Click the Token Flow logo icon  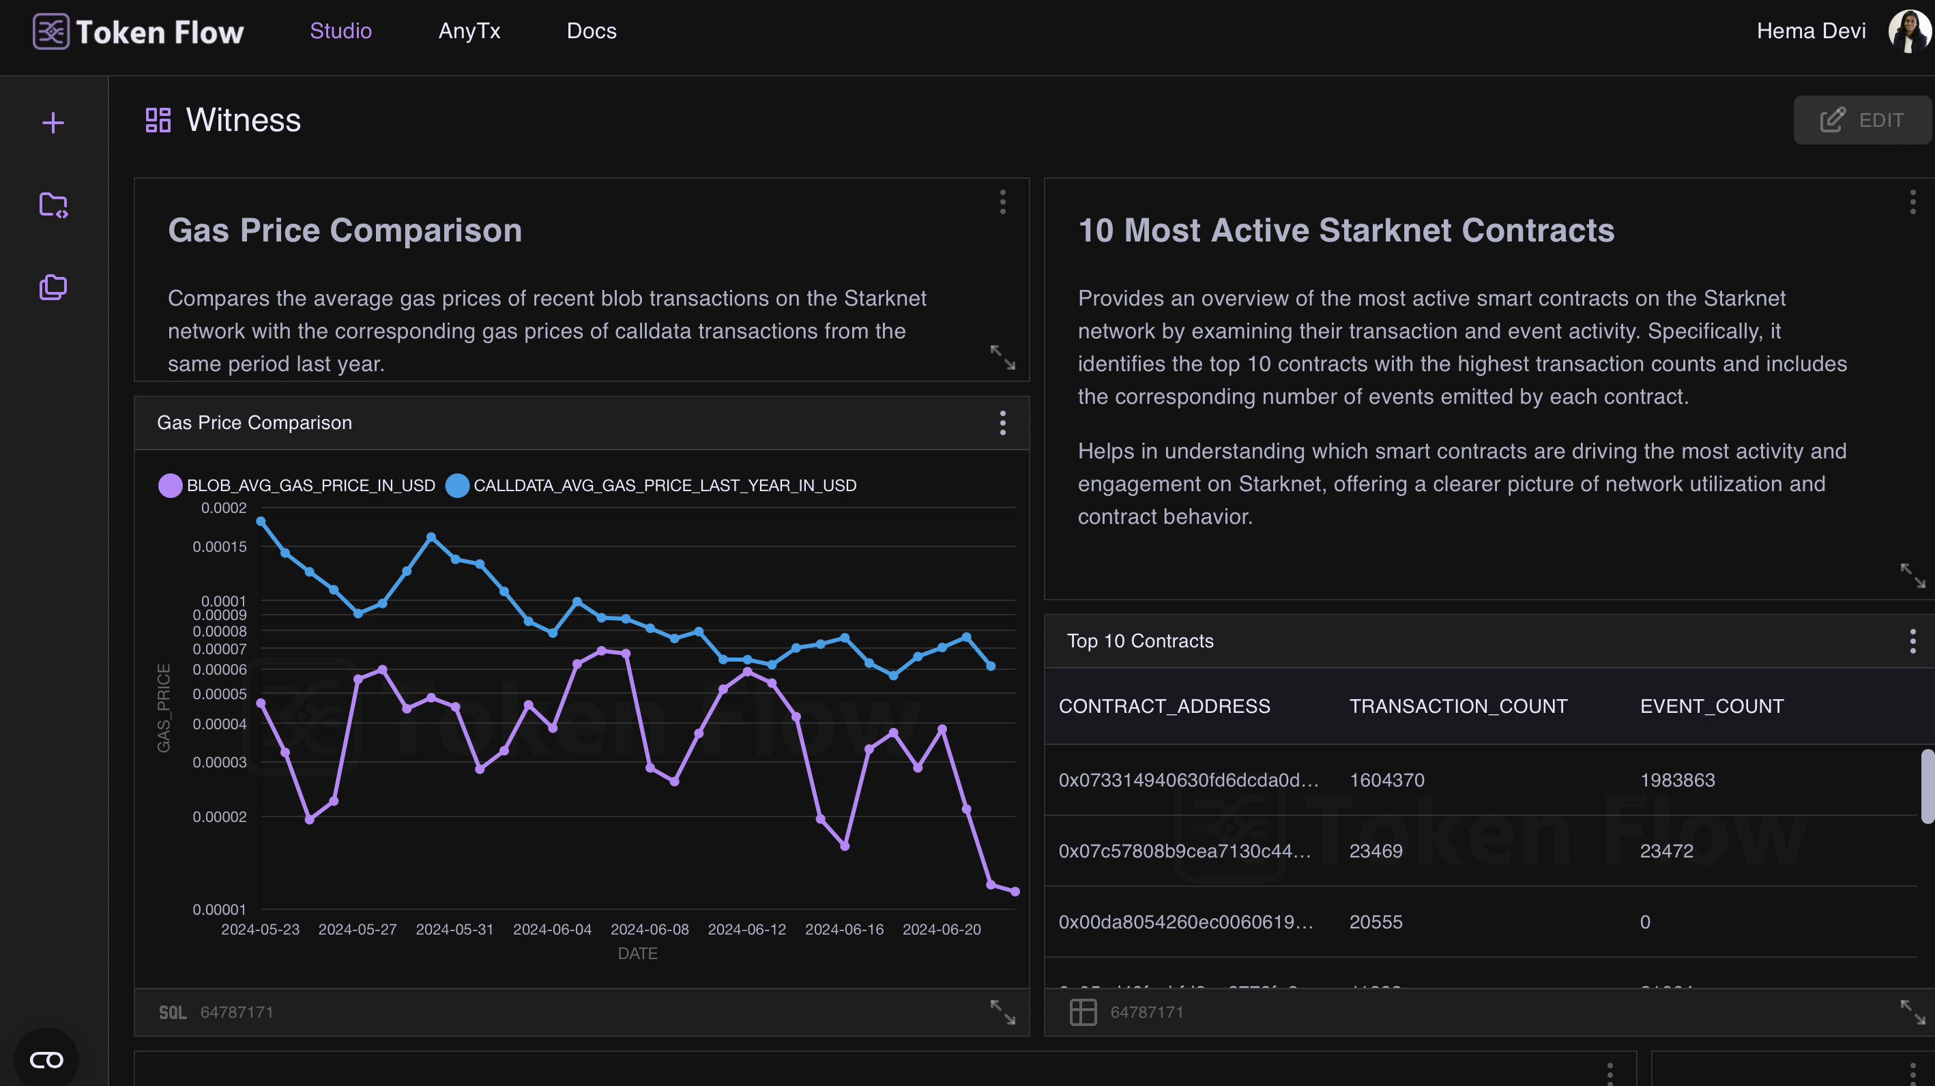pos(51,31)
